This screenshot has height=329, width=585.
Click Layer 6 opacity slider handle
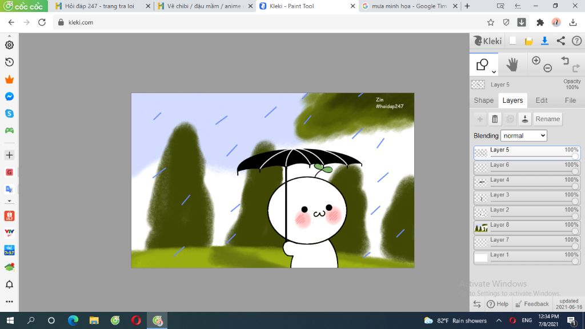point(575,171)
